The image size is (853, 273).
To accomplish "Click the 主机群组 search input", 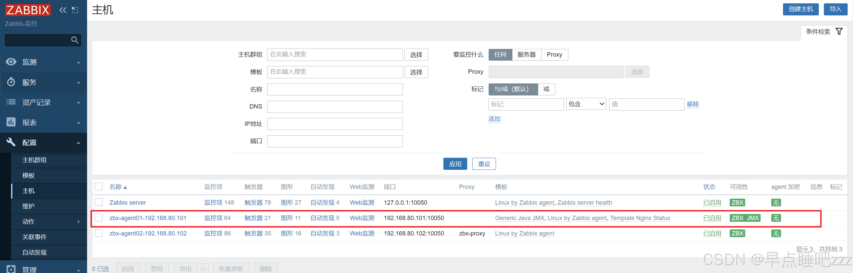I will coord(335,55).
